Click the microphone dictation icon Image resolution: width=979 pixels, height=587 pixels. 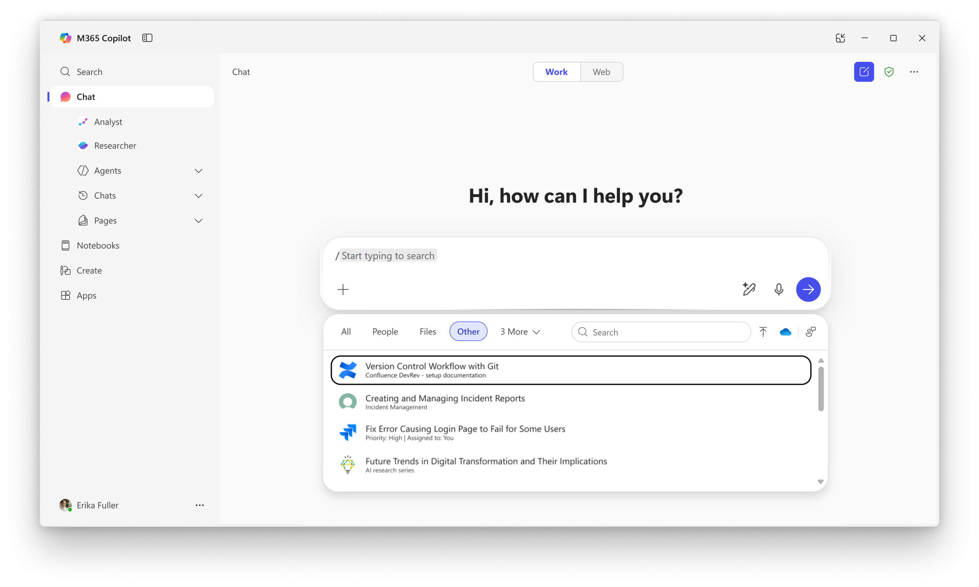(x=779, y=289)
